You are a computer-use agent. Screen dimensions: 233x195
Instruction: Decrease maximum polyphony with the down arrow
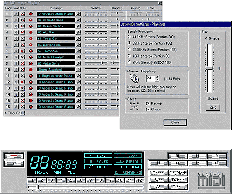(158, 80)
